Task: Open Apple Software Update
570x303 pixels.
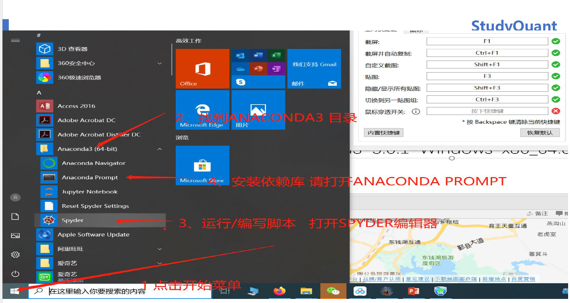Action: (x=100, y=235)
